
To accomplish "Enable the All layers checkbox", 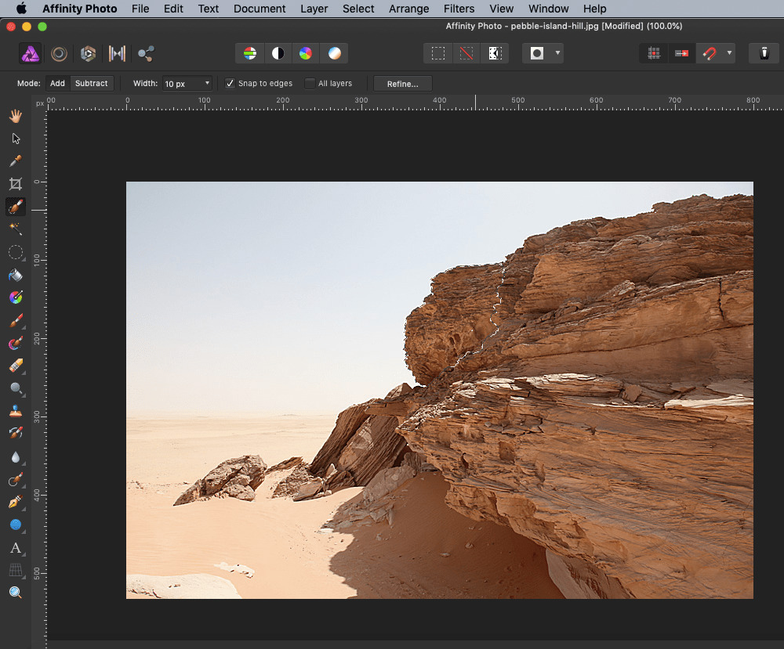I will [x=310, y=84].
